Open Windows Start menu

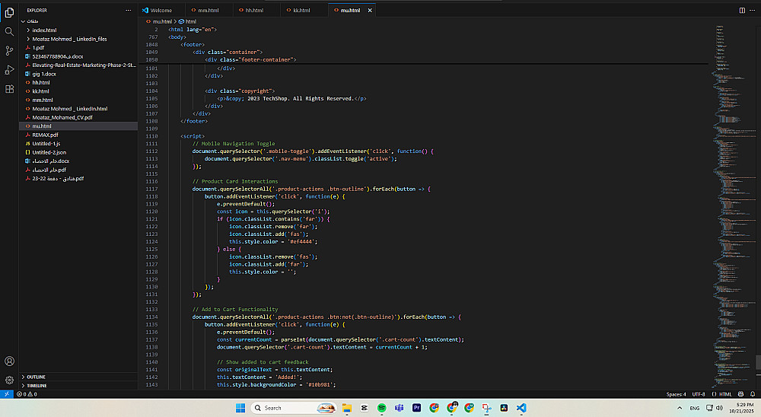click(241, 408)
